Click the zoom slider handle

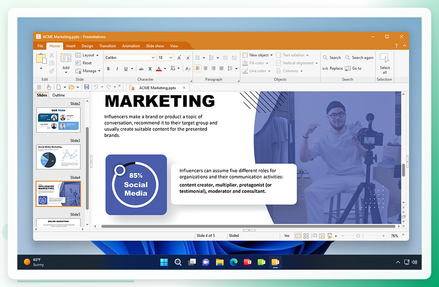[358, 236]
